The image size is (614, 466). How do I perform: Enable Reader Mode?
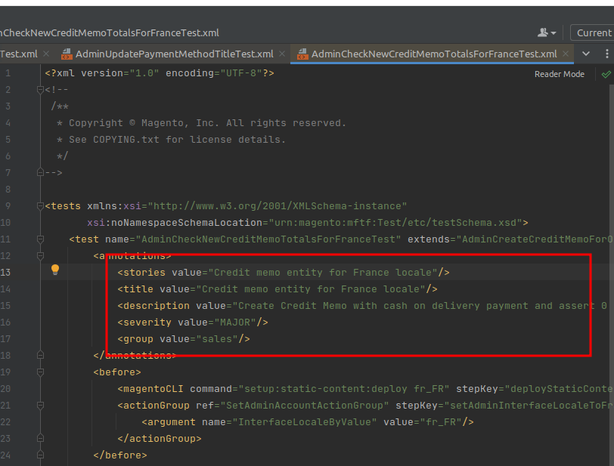pyautogui.click(x=560, y=74)
